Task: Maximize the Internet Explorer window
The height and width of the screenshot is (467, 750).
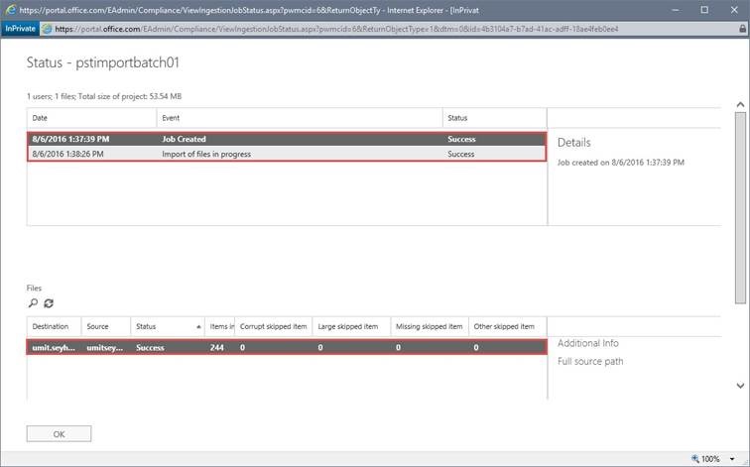Action: (704, 10)
